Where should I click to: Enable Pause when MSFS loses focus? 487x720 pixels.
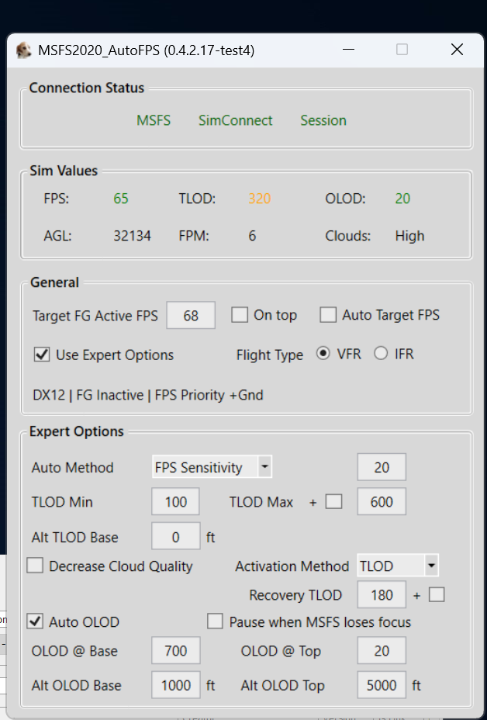(x=215, y=621)
